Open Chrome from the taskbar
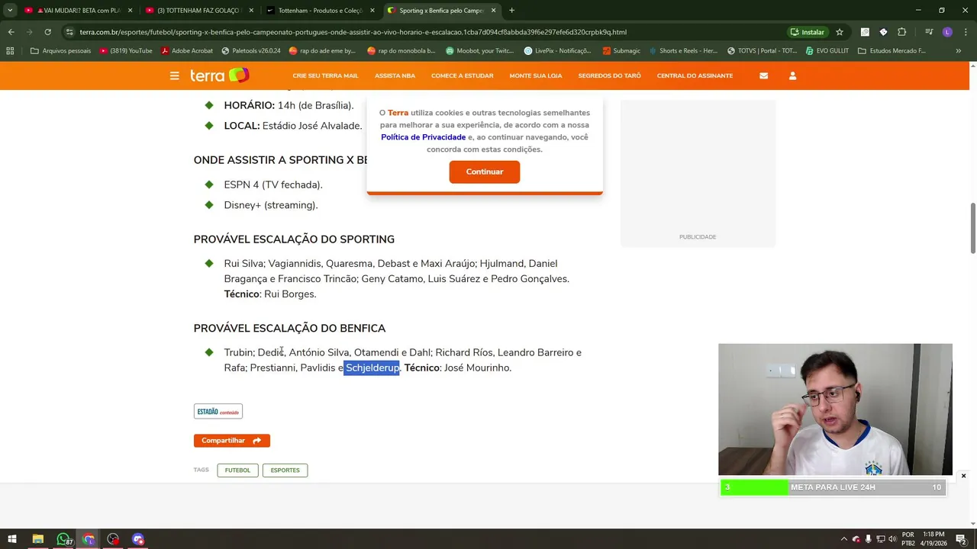977x549 pixels. point(89,539)
